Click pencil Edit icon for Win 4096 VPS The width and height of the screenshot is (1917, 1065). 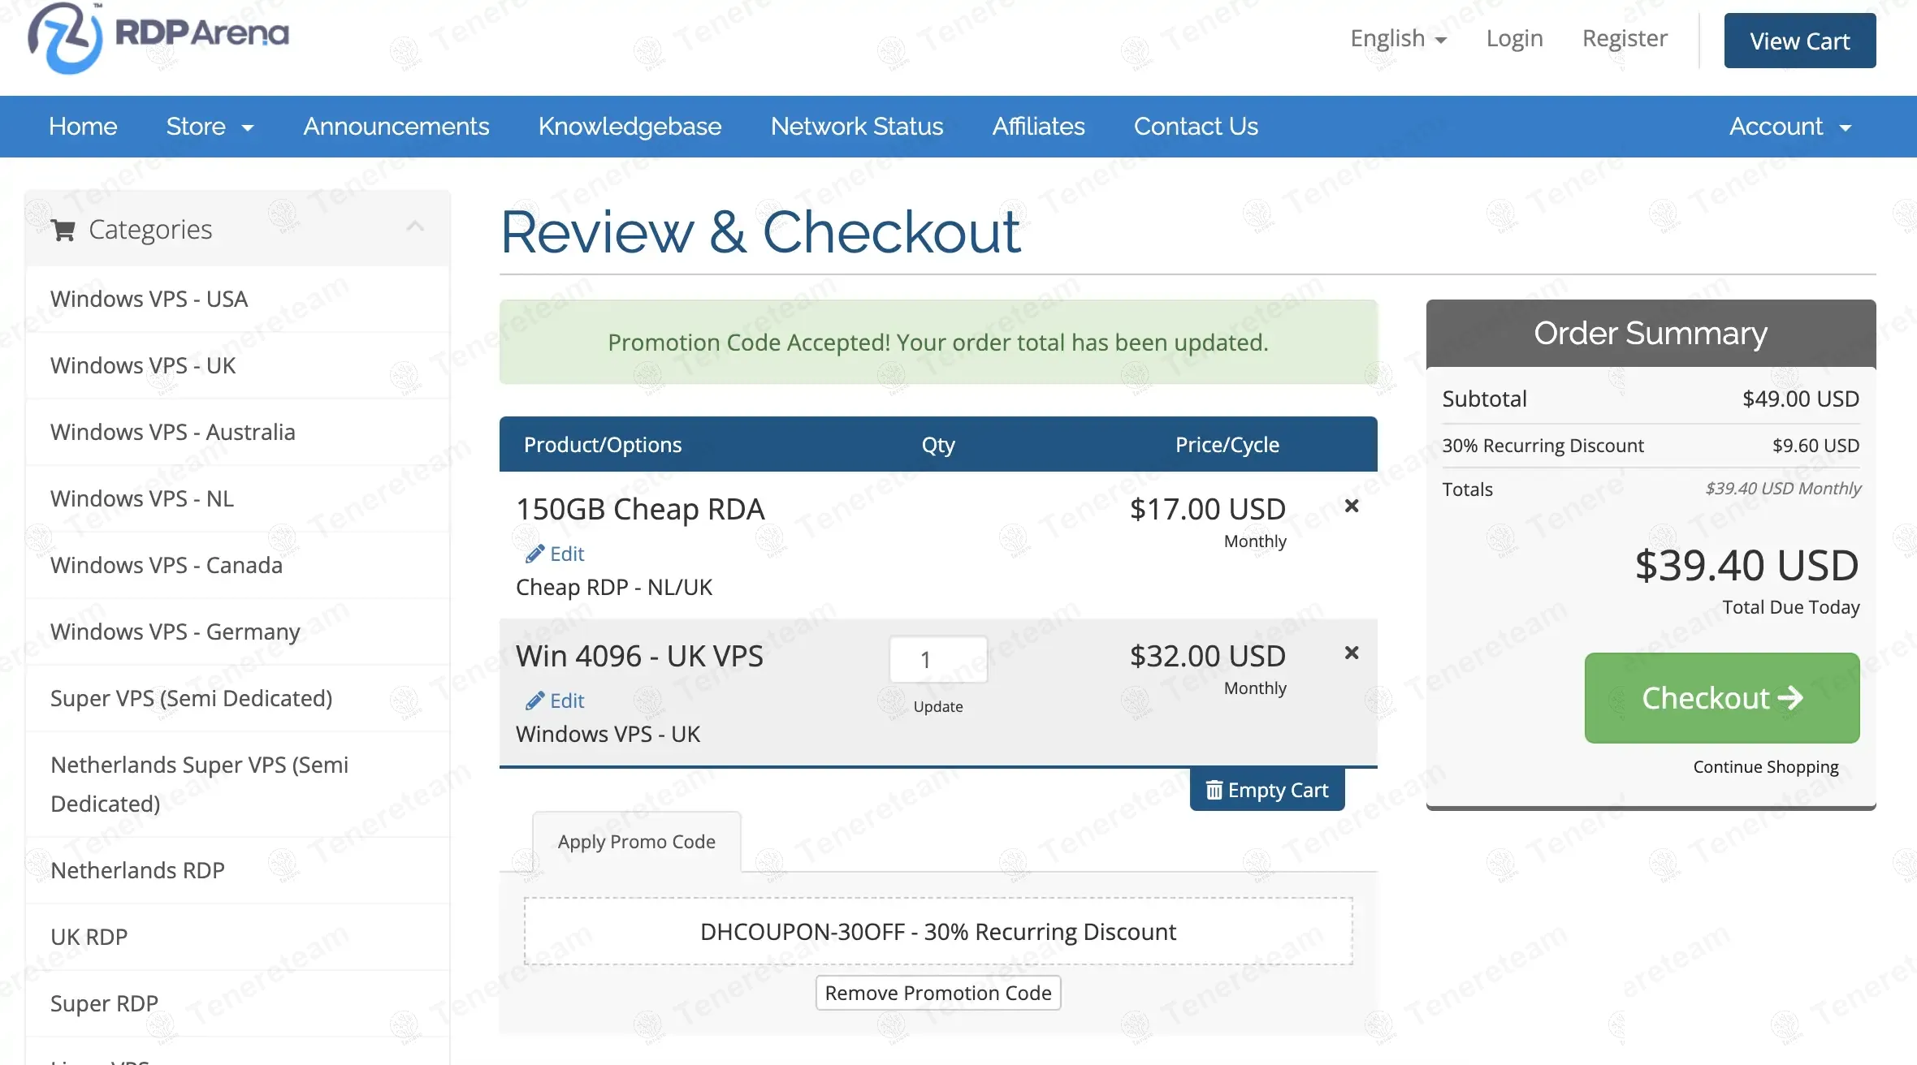point(535,701)
